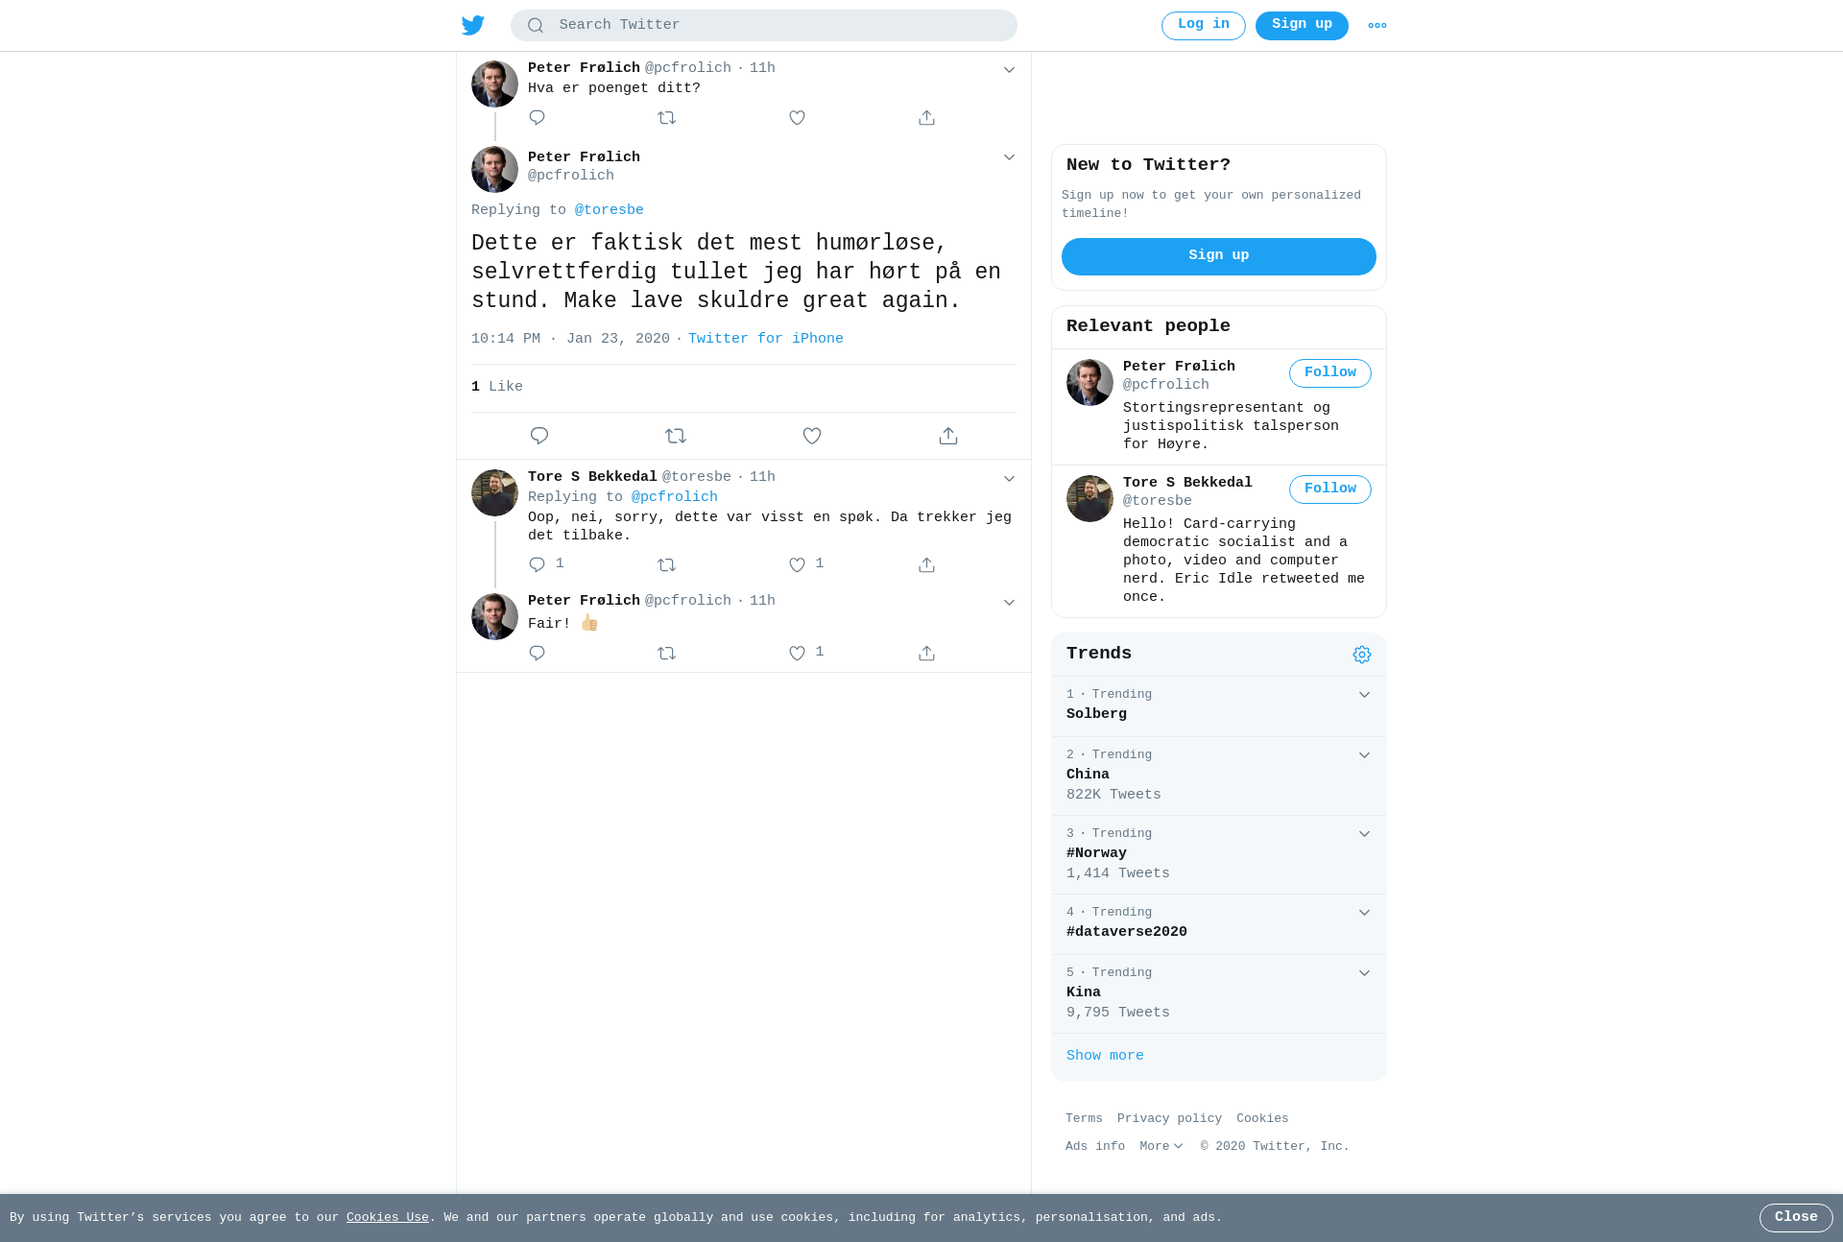Open Trends settings gear

[1362, 655]
